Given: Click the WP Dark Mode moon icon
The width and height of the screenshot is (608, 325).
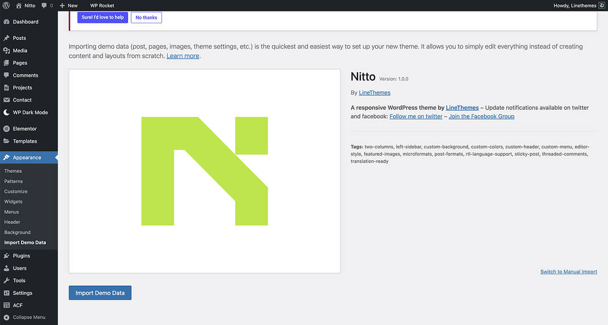Looking at the screenshot, I should [6, 113].
